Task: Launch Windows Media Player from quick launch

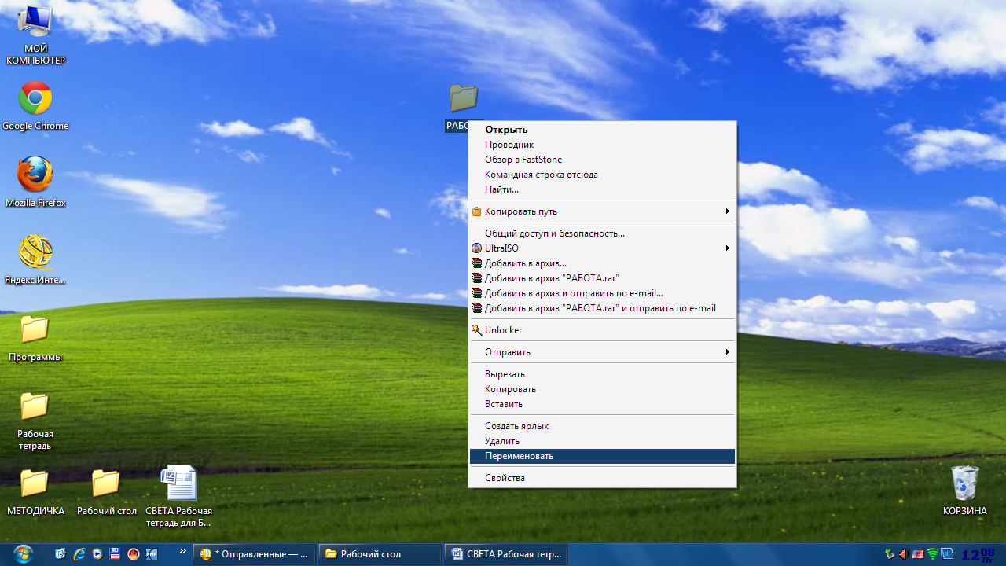Action: [97, 554]
